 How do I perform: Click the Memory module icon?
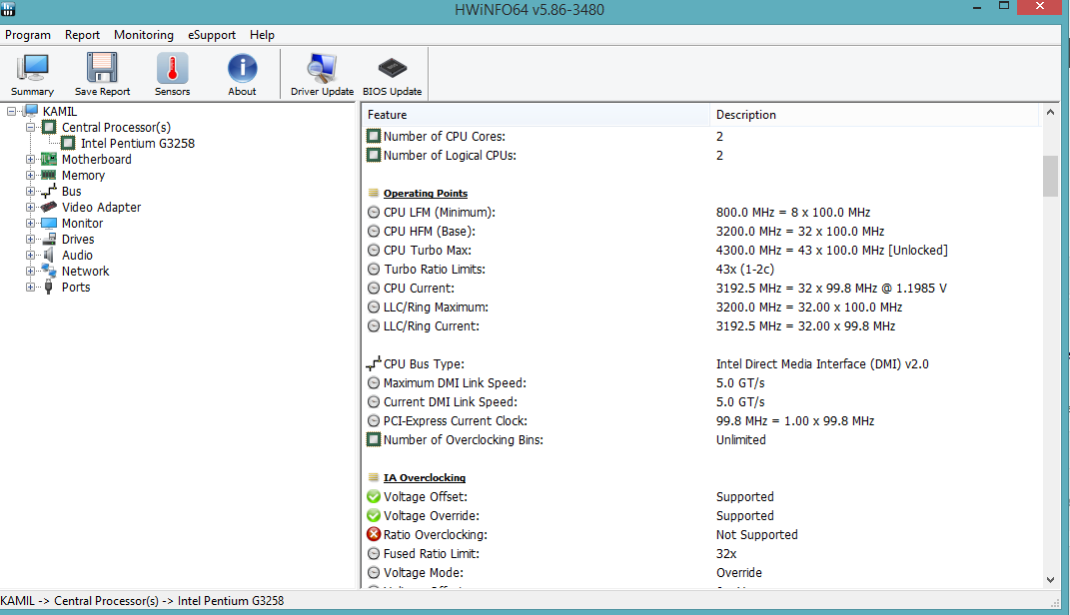[x=49, y=176]
